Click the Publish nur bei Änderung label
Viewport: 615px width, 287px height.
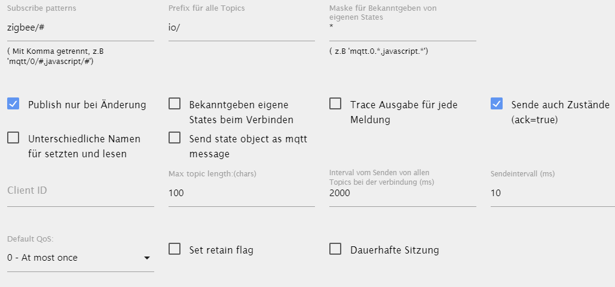click(87, 105)
